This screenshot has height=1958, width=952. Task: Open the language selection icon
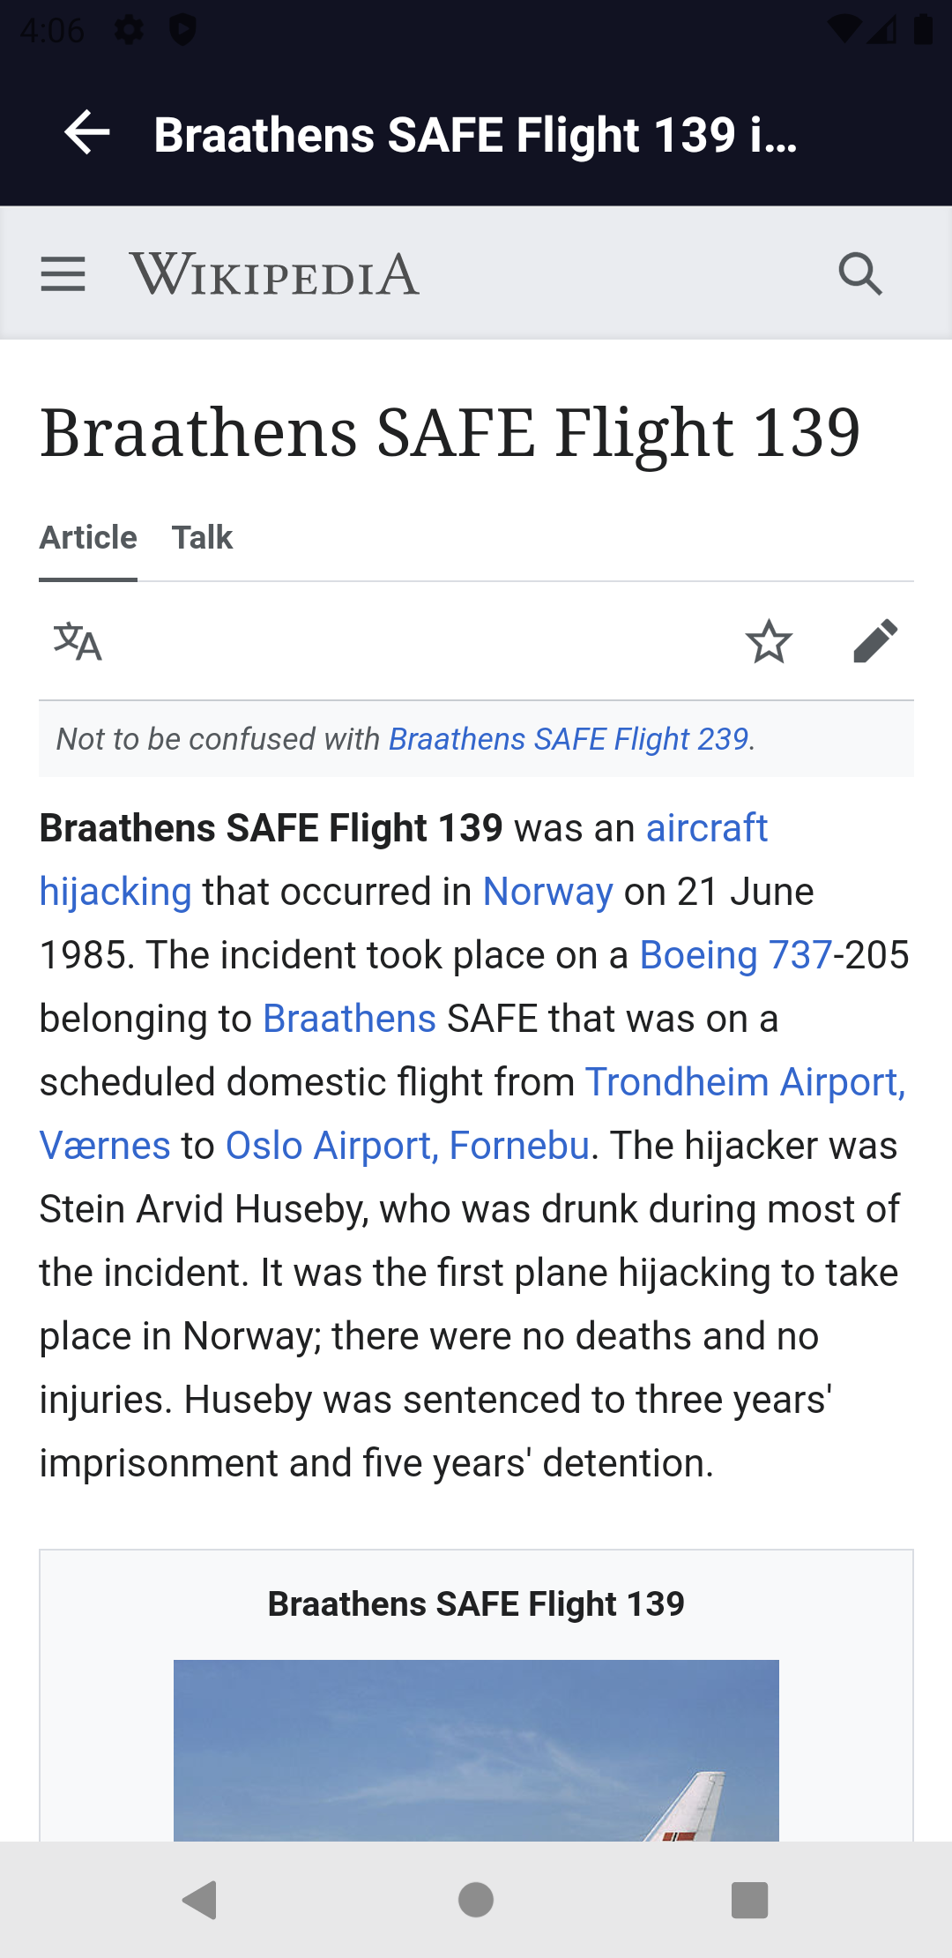pos(78,641)
